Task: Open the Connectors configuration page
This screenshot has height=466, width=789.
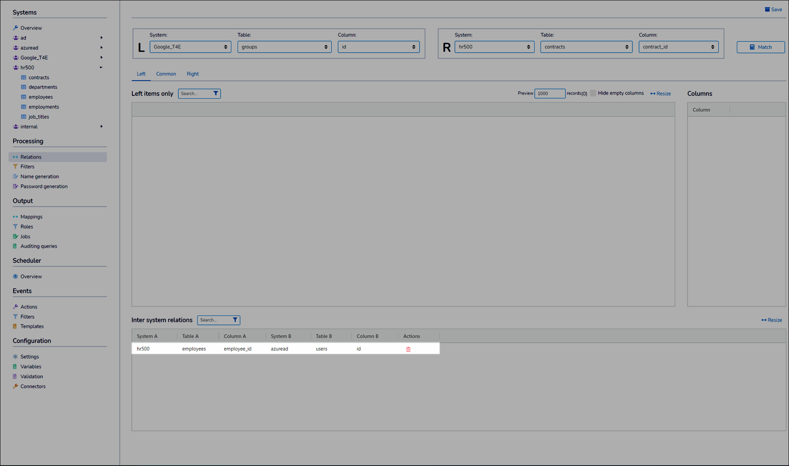Action: pos(33,386)
